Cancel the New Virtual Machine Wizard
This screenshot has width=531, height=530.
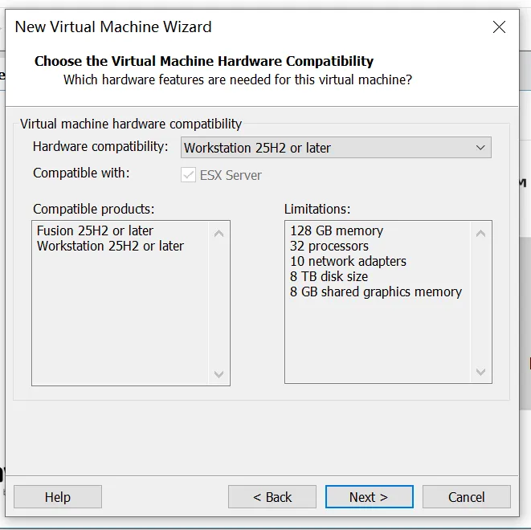466,497
